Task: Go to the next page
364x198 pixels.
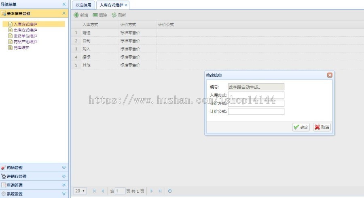Action: click(152, 191)
